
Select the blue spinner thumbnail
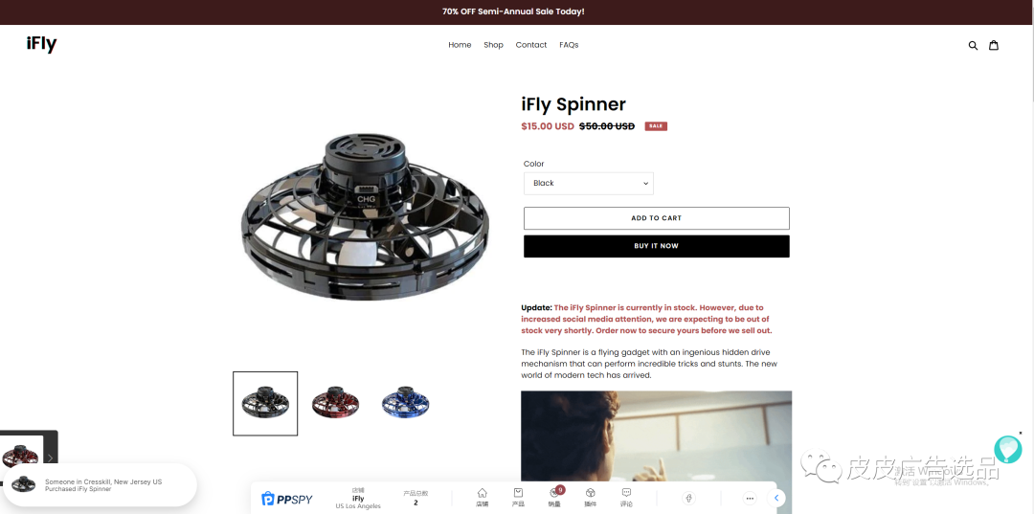(x=406, y=403)
